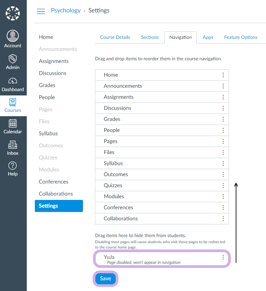Open options menu for YuJa item

[x=223, y=257]
